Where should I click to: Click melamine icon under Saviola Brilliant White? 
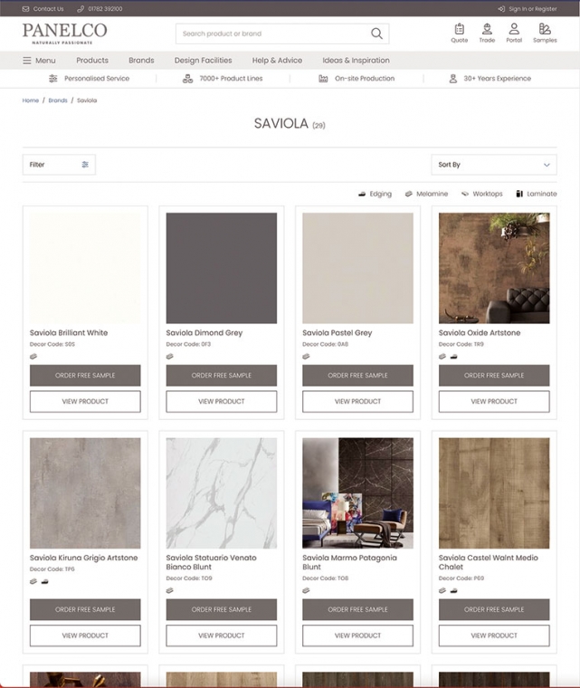click(x=33, y=357)
